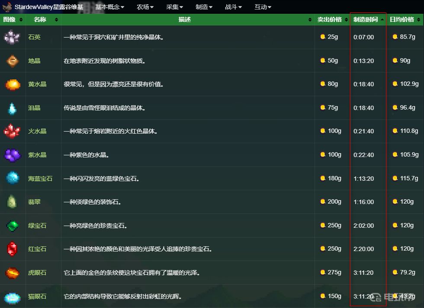Viewport: 424px width, 308px height.
Task: Click the tigerseye (虎眼石) gem image
Action: (x=13, y=273)
